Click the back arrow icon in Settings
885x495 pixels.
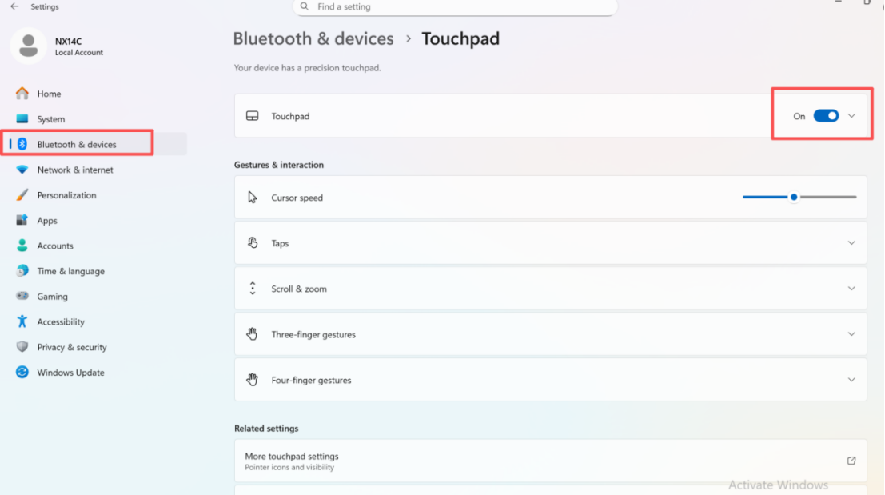(x=14, y=6)
